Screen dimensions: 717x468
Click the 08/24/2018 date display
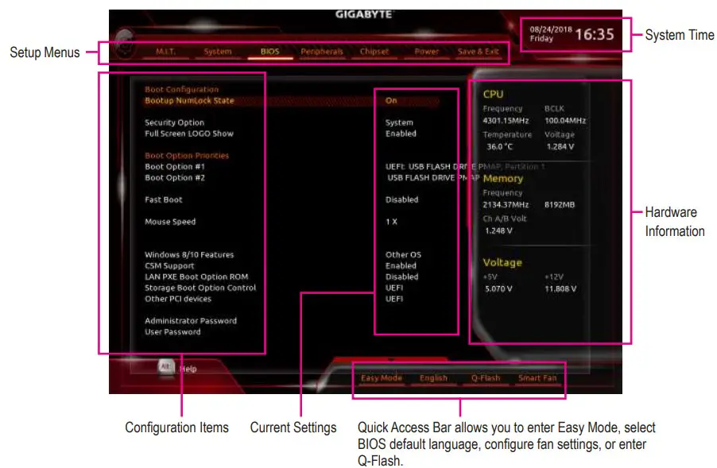click(x=551, y=29)
